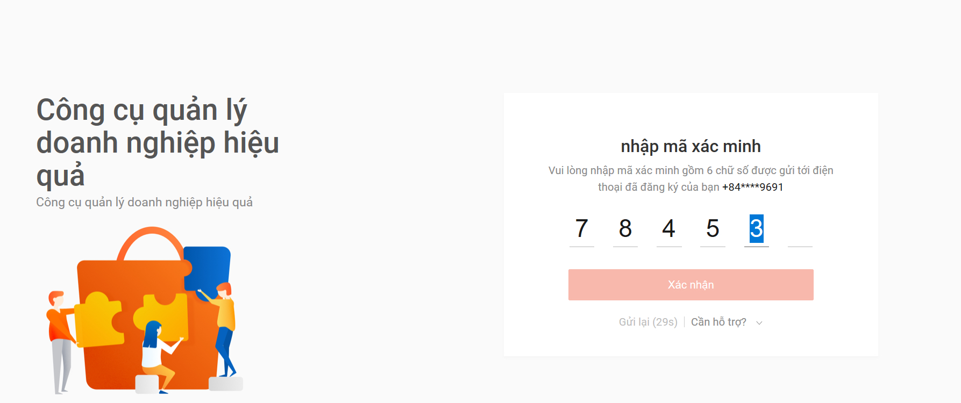Screen dimensions: 961x403
Task: Focus the fourth code box showing 5
Action: 713,229
